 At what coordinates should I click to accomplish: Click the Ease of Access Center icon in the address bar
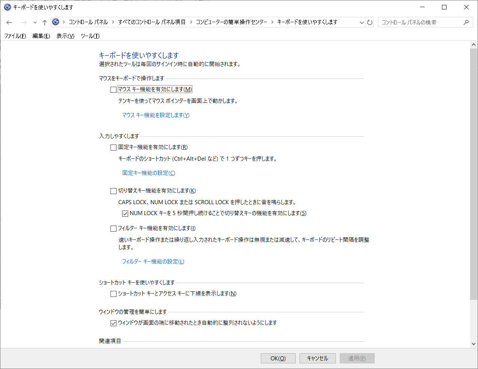56,22
